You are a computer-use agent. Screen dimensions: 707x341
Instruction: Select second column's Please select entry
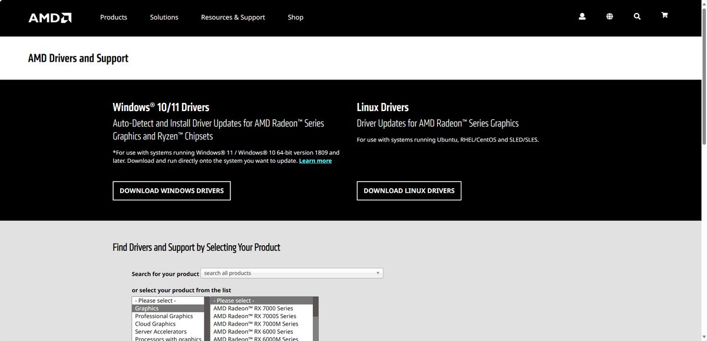pos(261,300)
